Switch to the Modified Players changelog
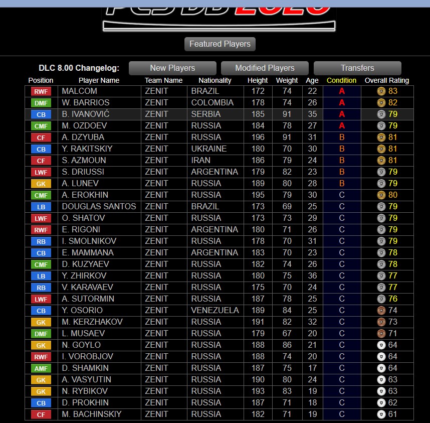 (265, 68)
